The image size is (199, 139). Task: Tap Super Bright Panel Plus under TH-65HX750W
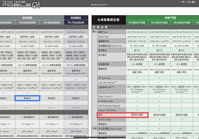pyautogui.click(x=137, y=37)
